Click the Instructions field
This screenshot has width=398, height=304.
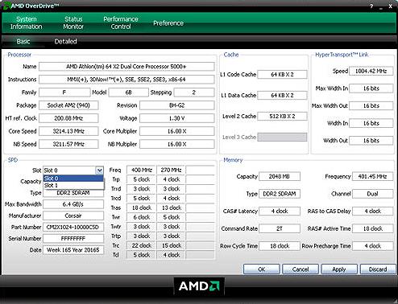tap(126, 80)
